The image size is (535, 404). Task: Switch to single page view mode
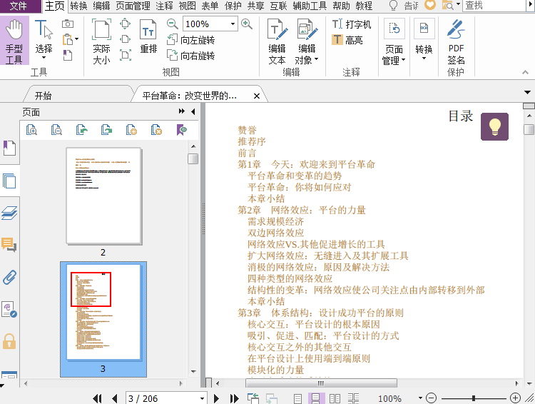click(298, 398)
